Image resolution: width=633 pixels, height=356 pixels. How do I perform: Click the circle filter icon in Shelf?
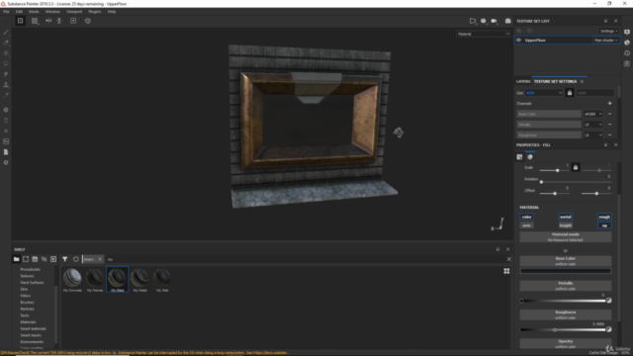tap(75, 259)
